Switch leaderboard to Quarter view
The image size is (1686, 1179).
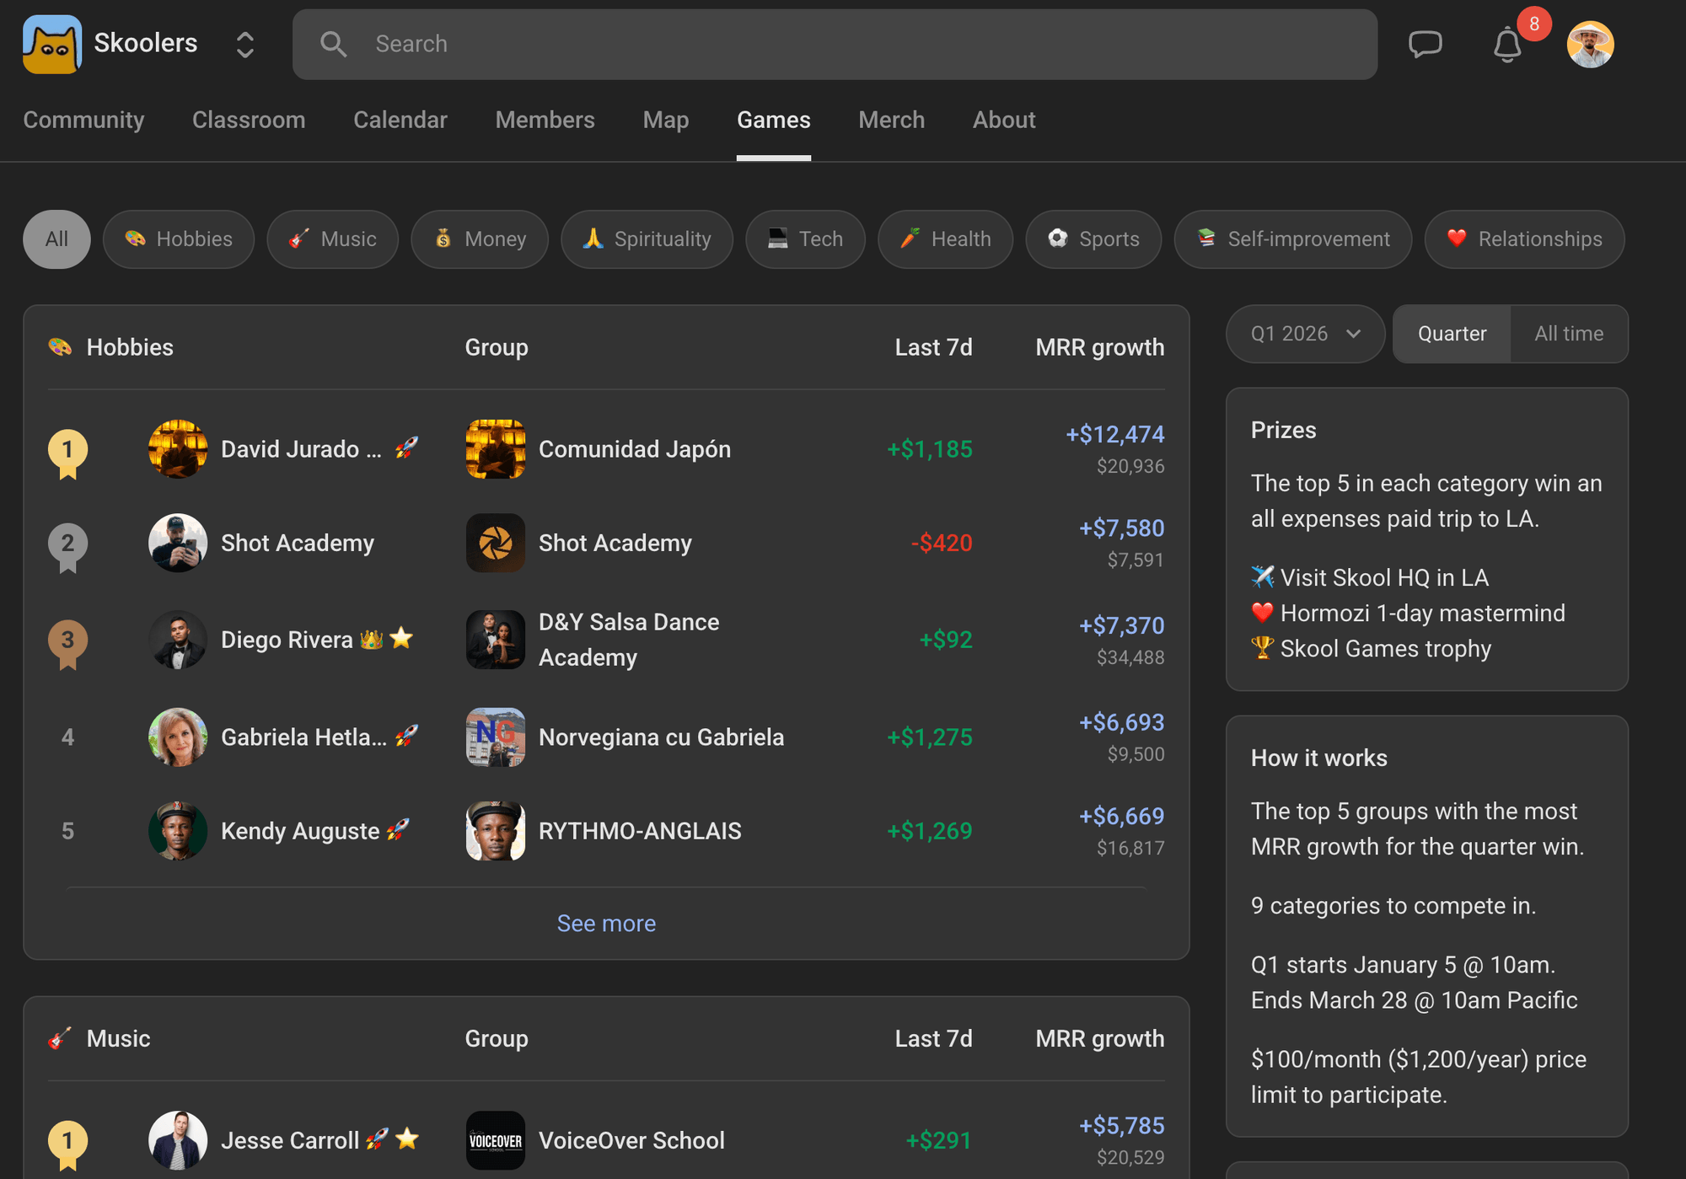1452,334
